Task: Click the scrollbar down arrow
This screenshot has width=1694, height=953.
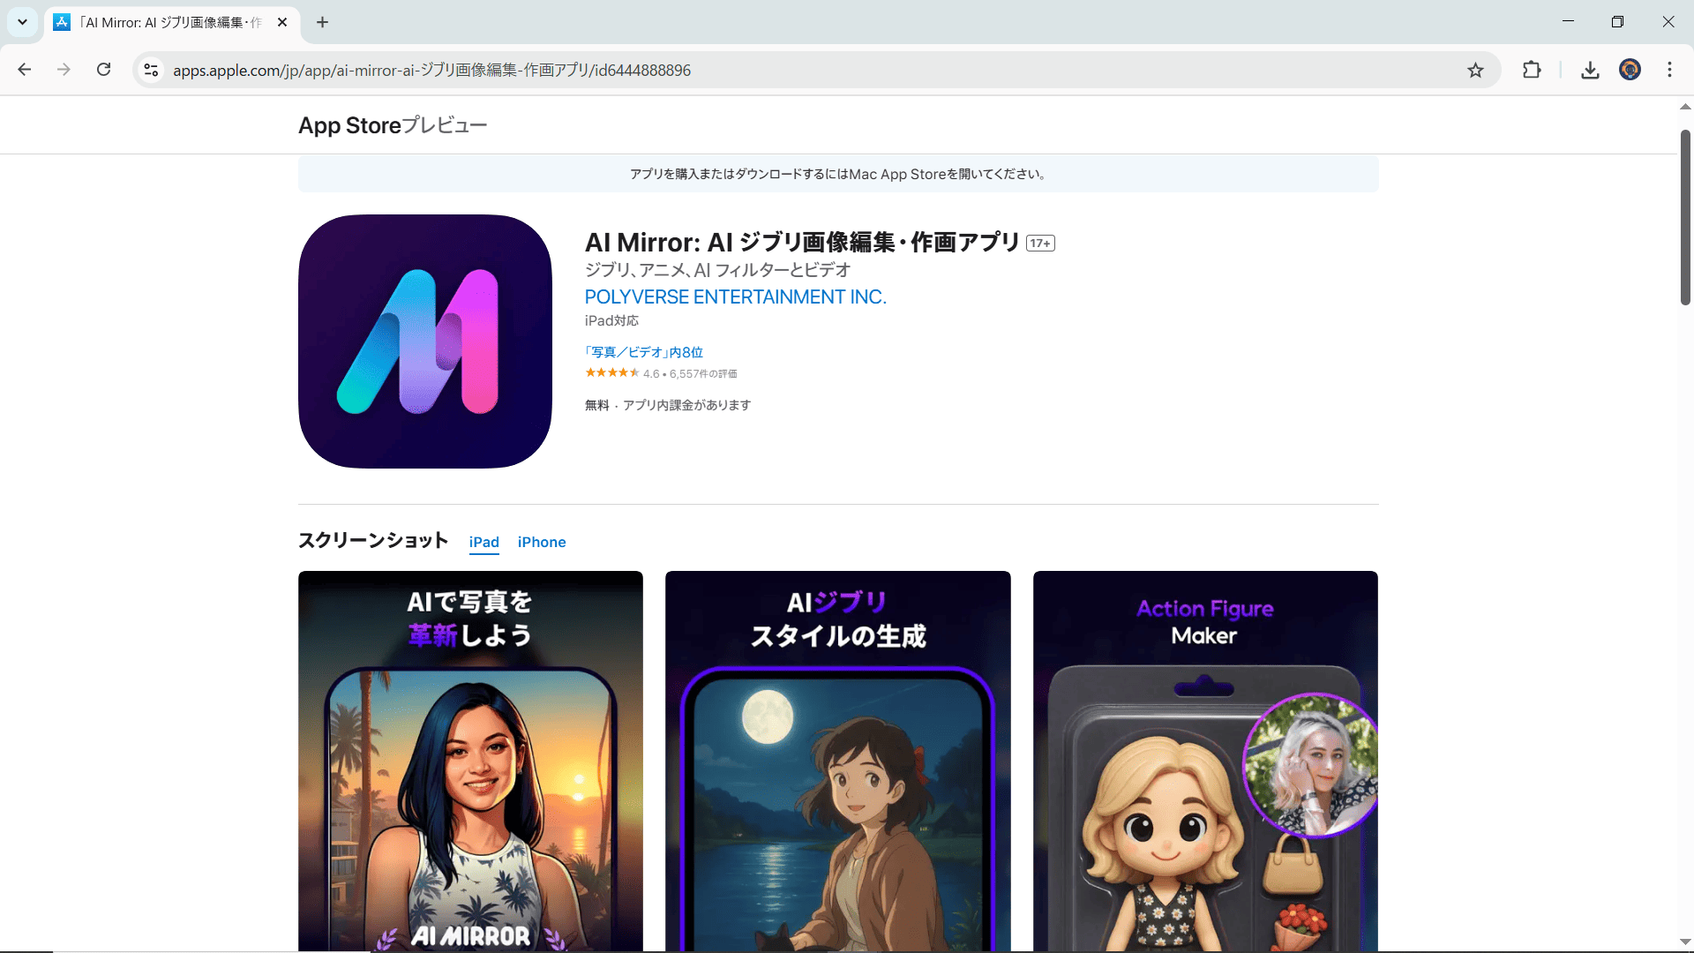Action: point(1685,942)
